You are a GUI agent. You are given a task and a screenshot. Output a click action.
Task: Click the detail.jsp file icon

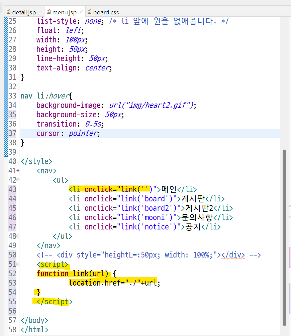pos(8,12)
